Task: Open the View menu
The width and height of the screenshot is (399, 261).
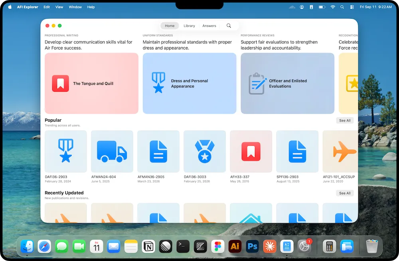Action: click(59, 7)
